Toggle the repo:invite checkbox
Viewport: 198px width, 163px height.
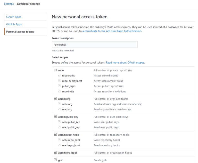59,91
